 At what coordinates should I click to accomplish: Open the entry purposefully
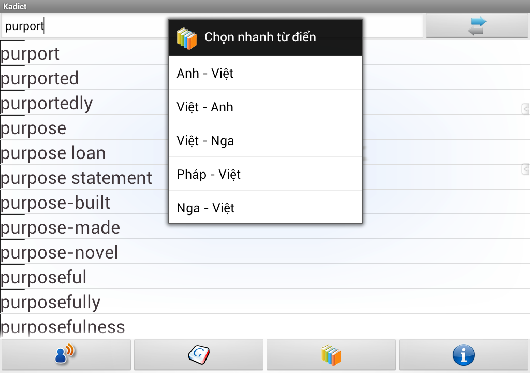pos(265,302)
